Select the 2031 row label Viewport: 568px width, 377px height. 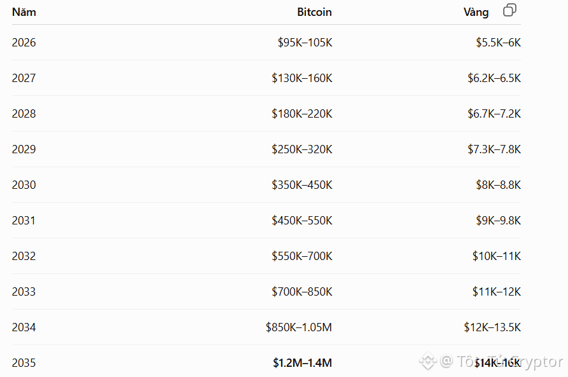coord(24,220)
